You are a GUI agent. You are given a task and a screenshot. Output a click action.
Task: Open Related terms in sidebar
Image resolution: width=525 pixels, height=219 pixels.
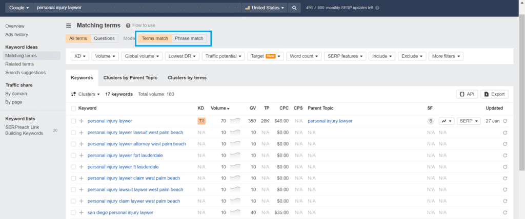[19, 64]
